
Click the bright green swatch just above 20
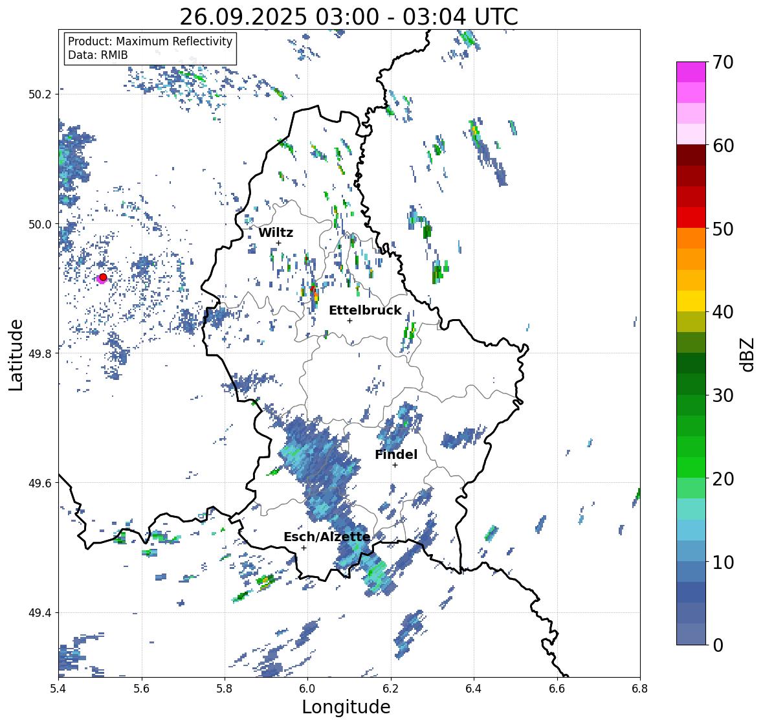pos(691,467)
